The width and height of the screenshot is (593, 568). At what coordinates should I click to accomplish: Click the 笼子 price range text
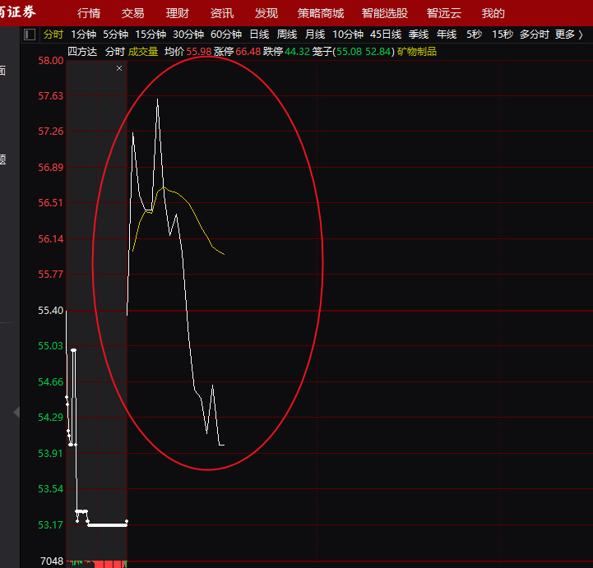click(x=354, y=52)
